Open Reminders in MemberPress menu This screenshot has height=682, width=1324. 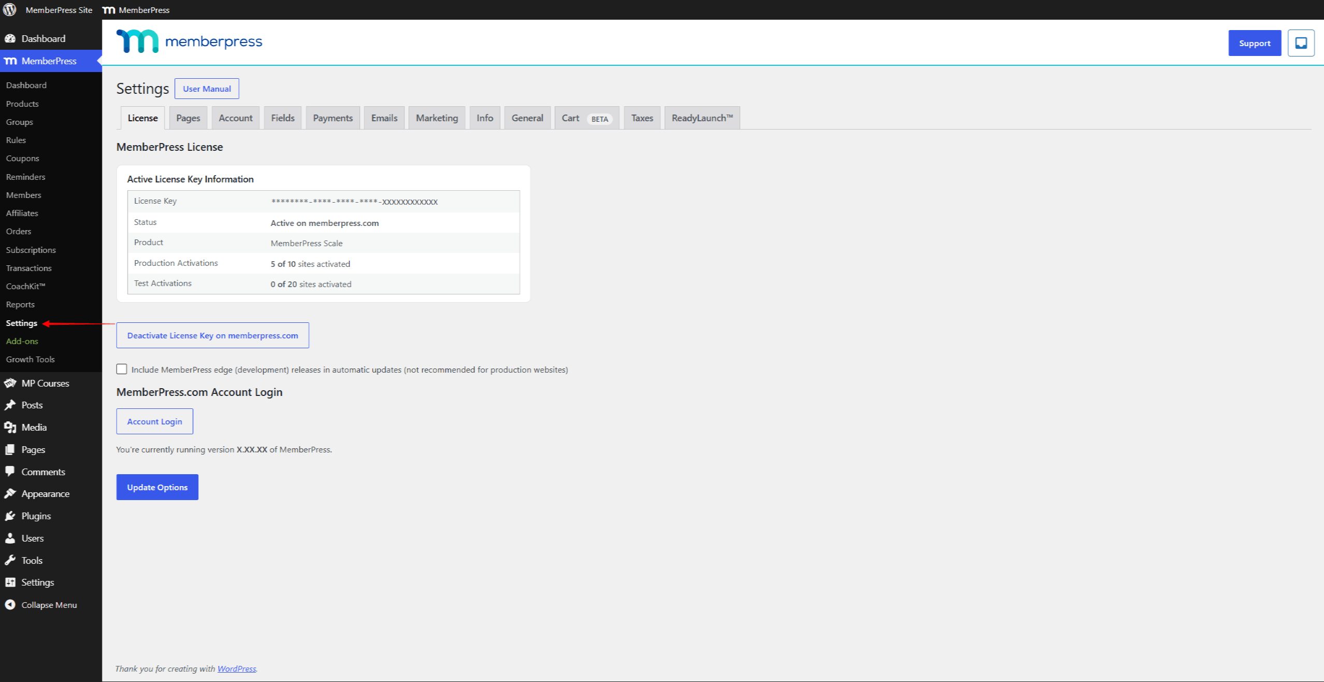point(26,177)
